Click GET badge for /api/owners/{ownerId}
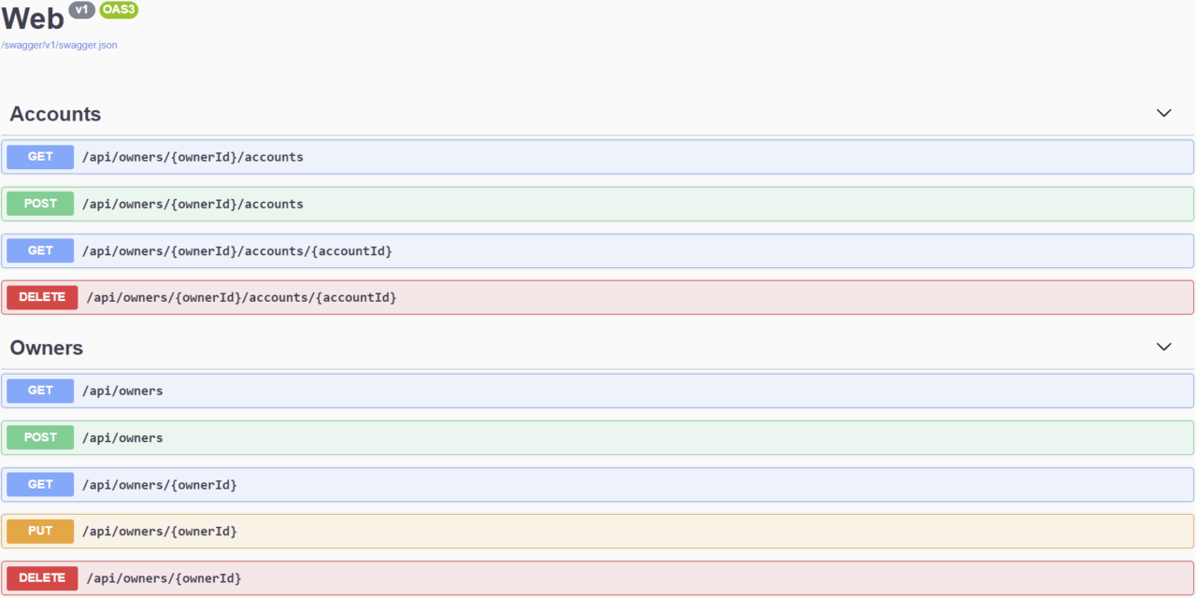This screenshot has height=598, width=1196. (40, 484)
